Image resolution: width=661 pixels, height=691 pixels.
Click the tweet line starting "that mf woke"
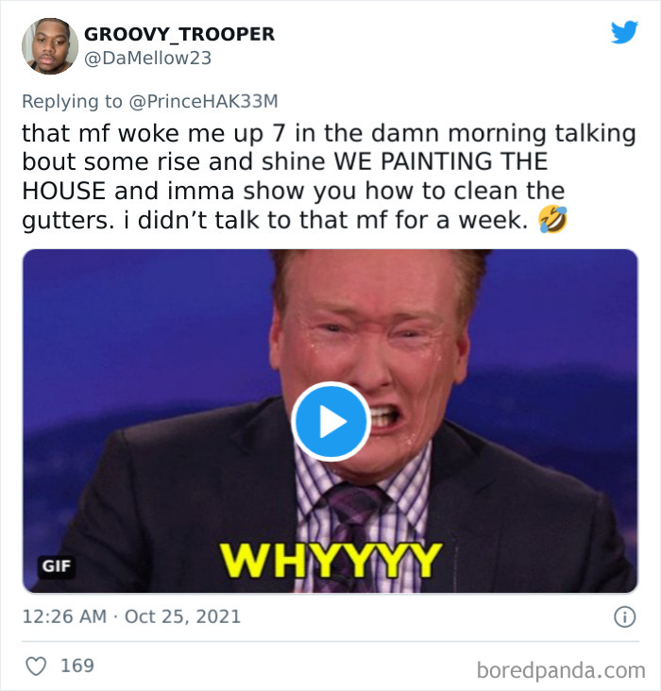pos(329,133)
